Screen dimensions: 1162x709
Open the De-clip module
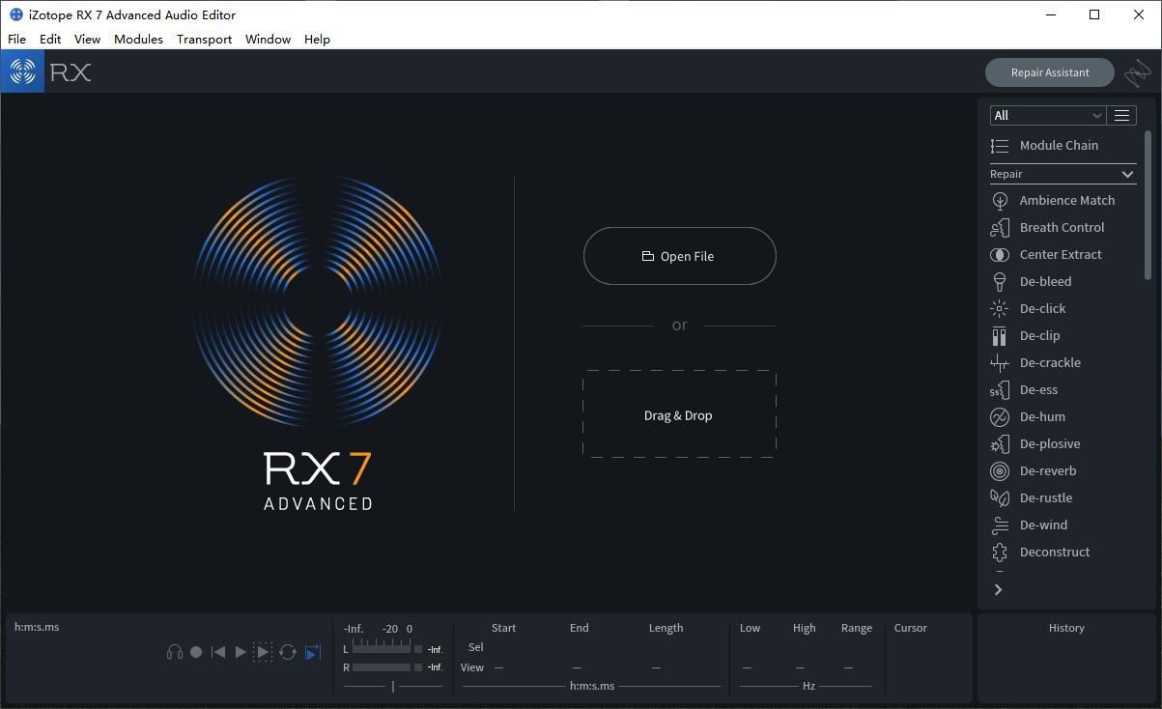(x=1039, y=335)
